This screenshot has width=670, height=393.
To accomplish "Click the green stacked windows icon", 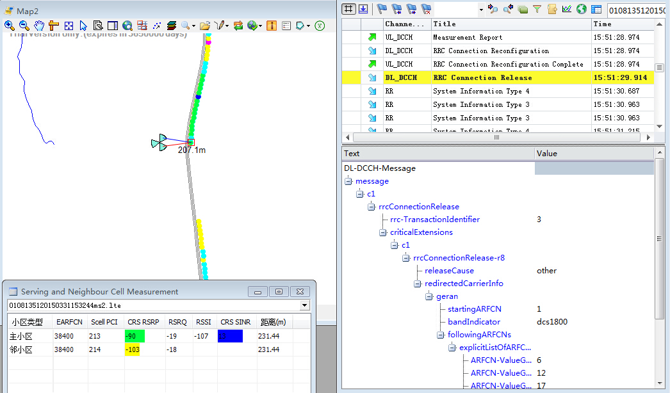I will coord(523,9).
